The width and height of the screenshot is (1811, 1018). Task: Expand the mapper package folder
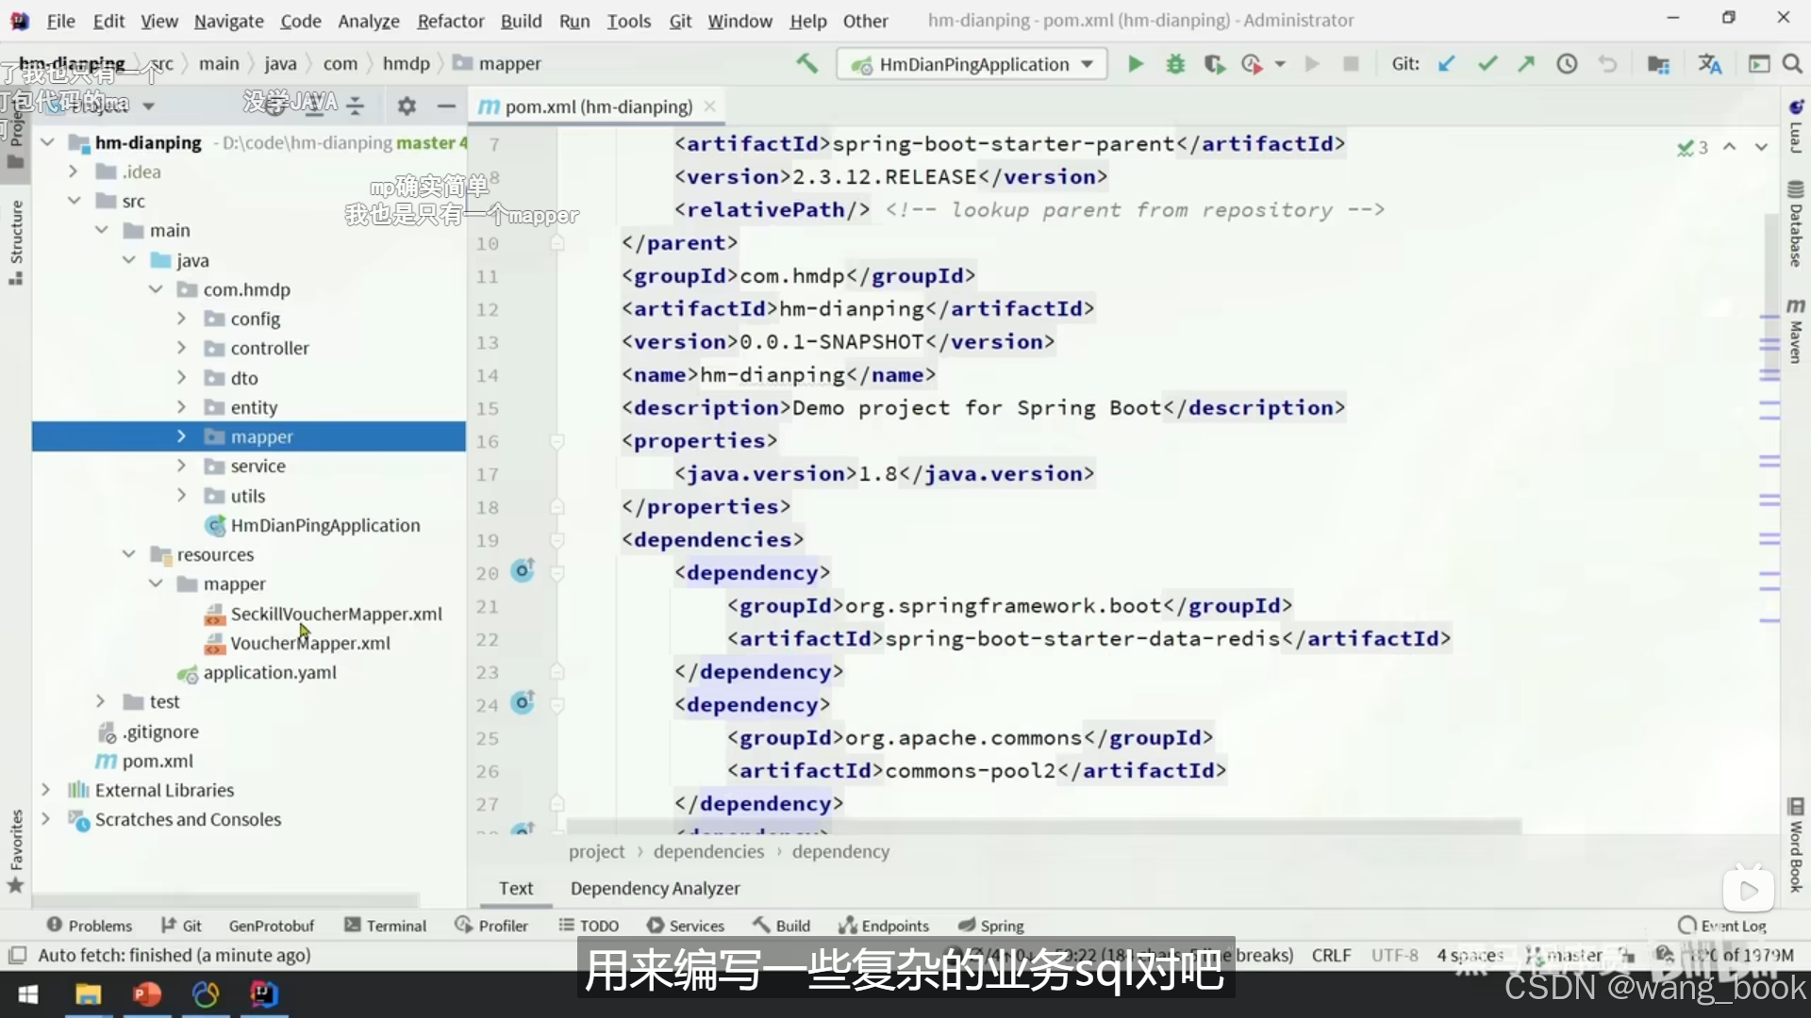[181, 436]
